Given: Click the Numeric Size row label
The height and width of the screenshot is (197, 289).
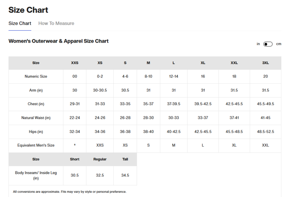Looking at the screenshot, I should tap(36, 76).
